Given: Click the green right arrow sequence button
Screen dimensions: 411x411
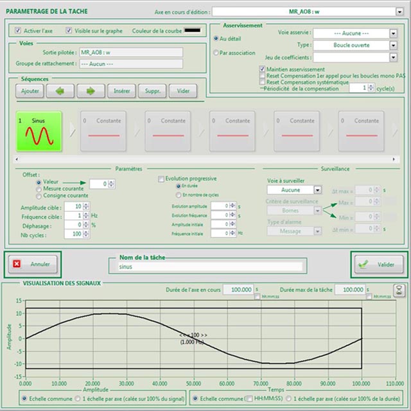Looking at the screenshot, I should (x=91, y=91).
